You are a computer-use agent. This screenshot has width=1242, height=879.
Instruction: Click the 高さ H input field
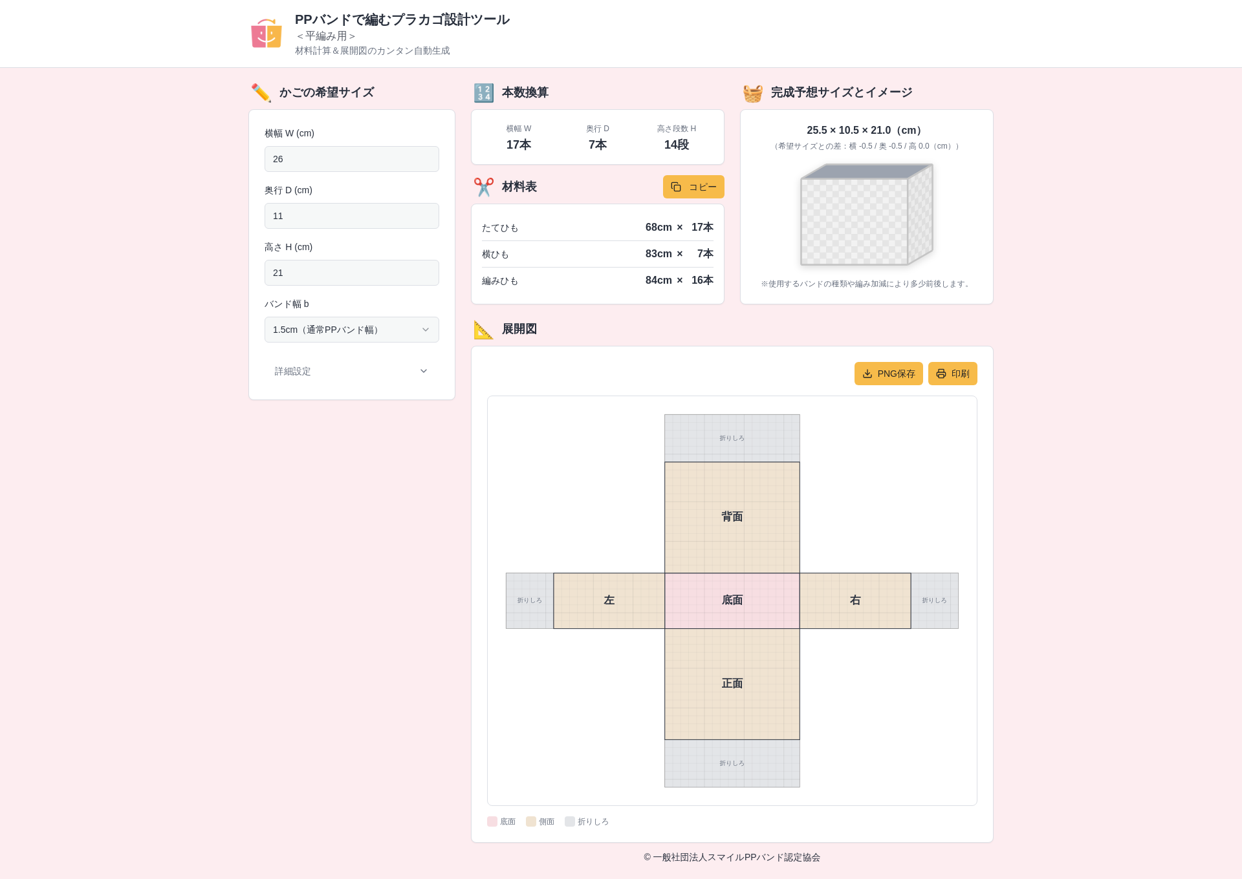[x=352, y=273]
